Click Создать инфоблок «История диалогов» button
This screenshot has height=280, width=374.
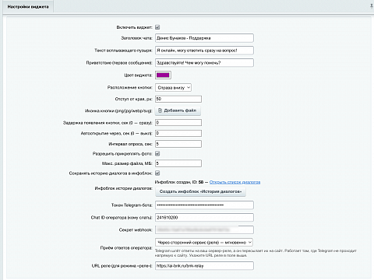[x=200, y=191]
